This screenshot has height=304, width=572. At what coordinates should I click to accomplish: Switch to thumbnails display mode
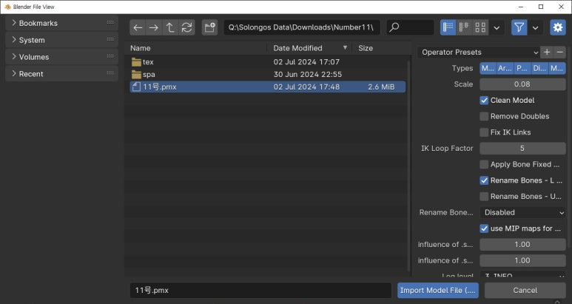tap(480, 27)
